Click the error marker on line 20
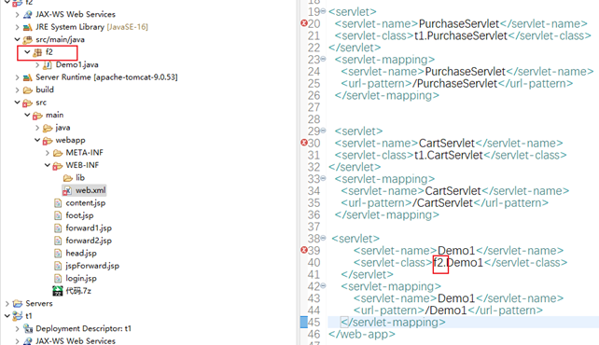599x345 pixels. pyautogui.click(x=304, y=23)
